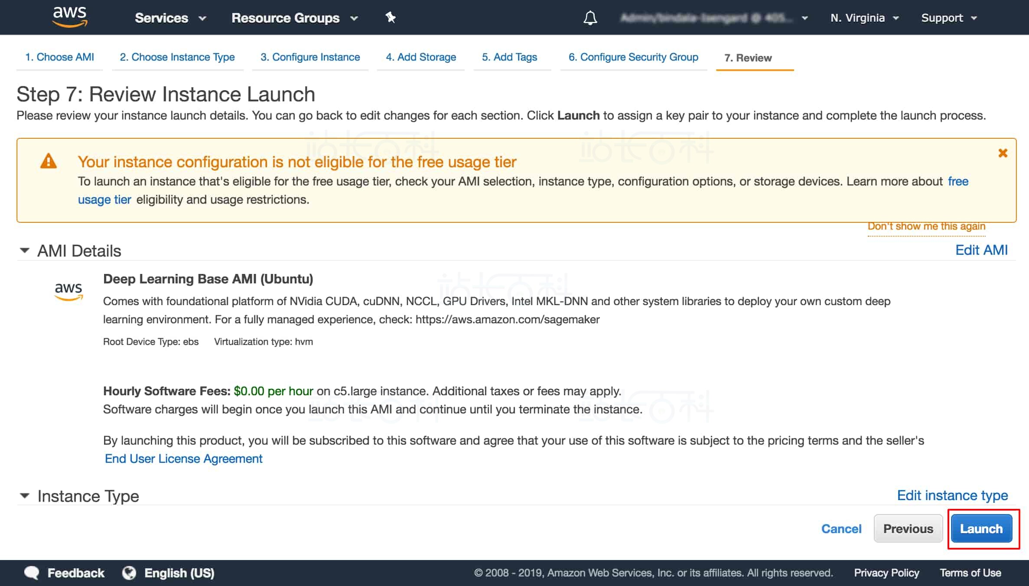This screenshot has height=586, width=1029.
Task: Change language from English (US)
Action: pos(179,573)
